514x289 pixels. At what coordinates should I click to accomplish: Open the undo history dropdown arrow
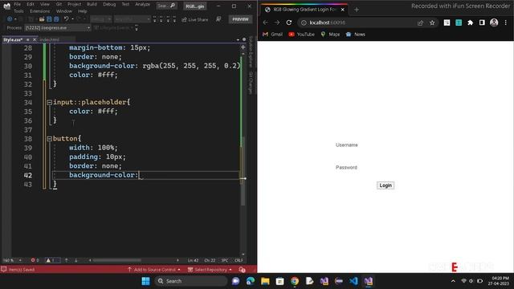(72, 19)
